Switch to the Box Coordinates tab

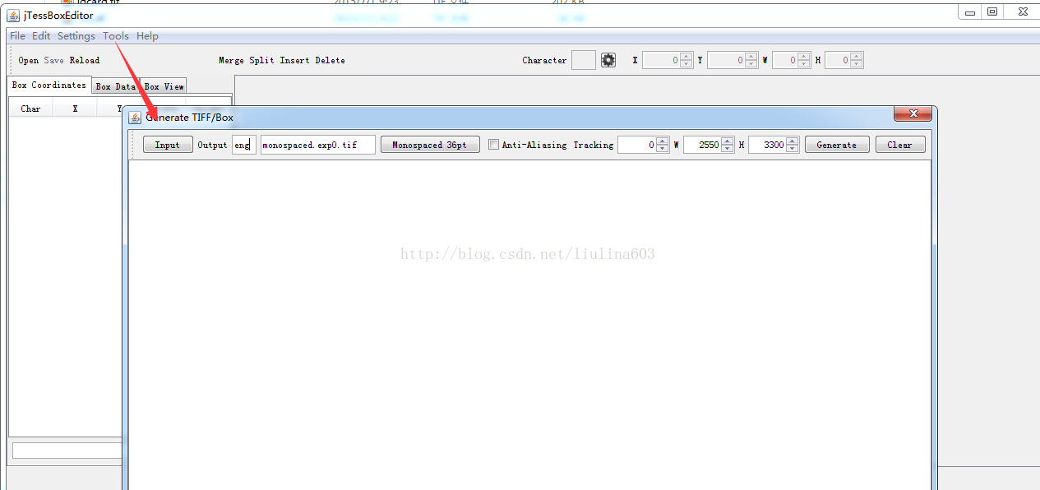coord(49,85)
